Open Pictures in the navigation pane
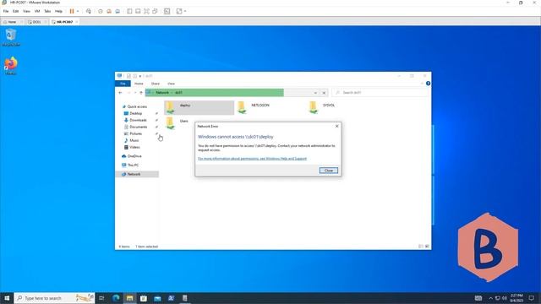This screenshot has height=304, width=541. tap(133, 133)
